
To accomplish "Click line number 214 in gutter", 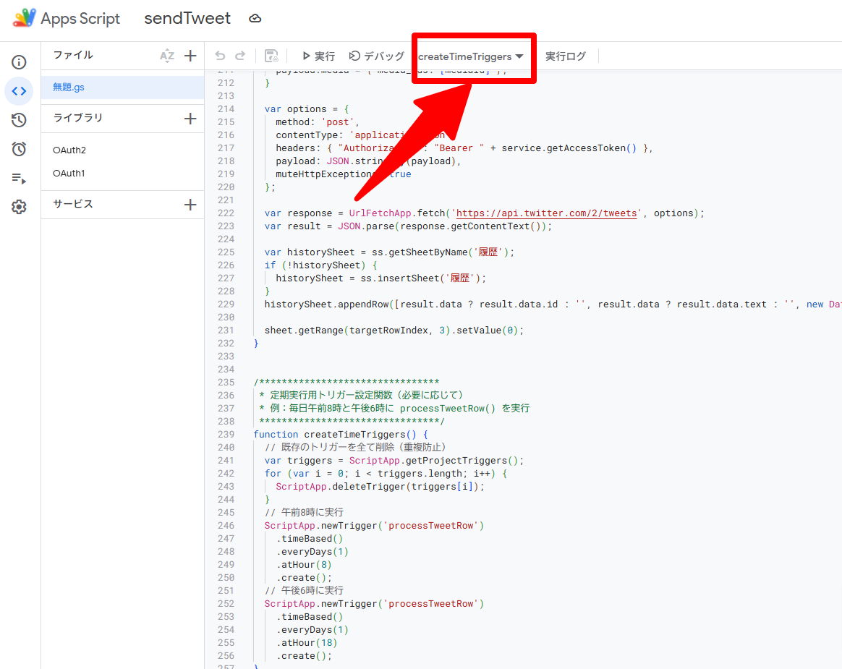I will pyautogui.click(x=226, y=109).
